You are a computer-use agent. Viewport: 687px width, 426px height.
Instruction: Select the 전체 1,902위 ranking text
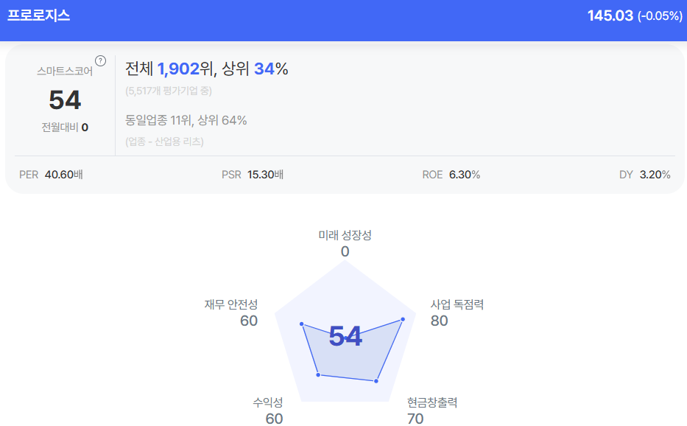point(173,69)
